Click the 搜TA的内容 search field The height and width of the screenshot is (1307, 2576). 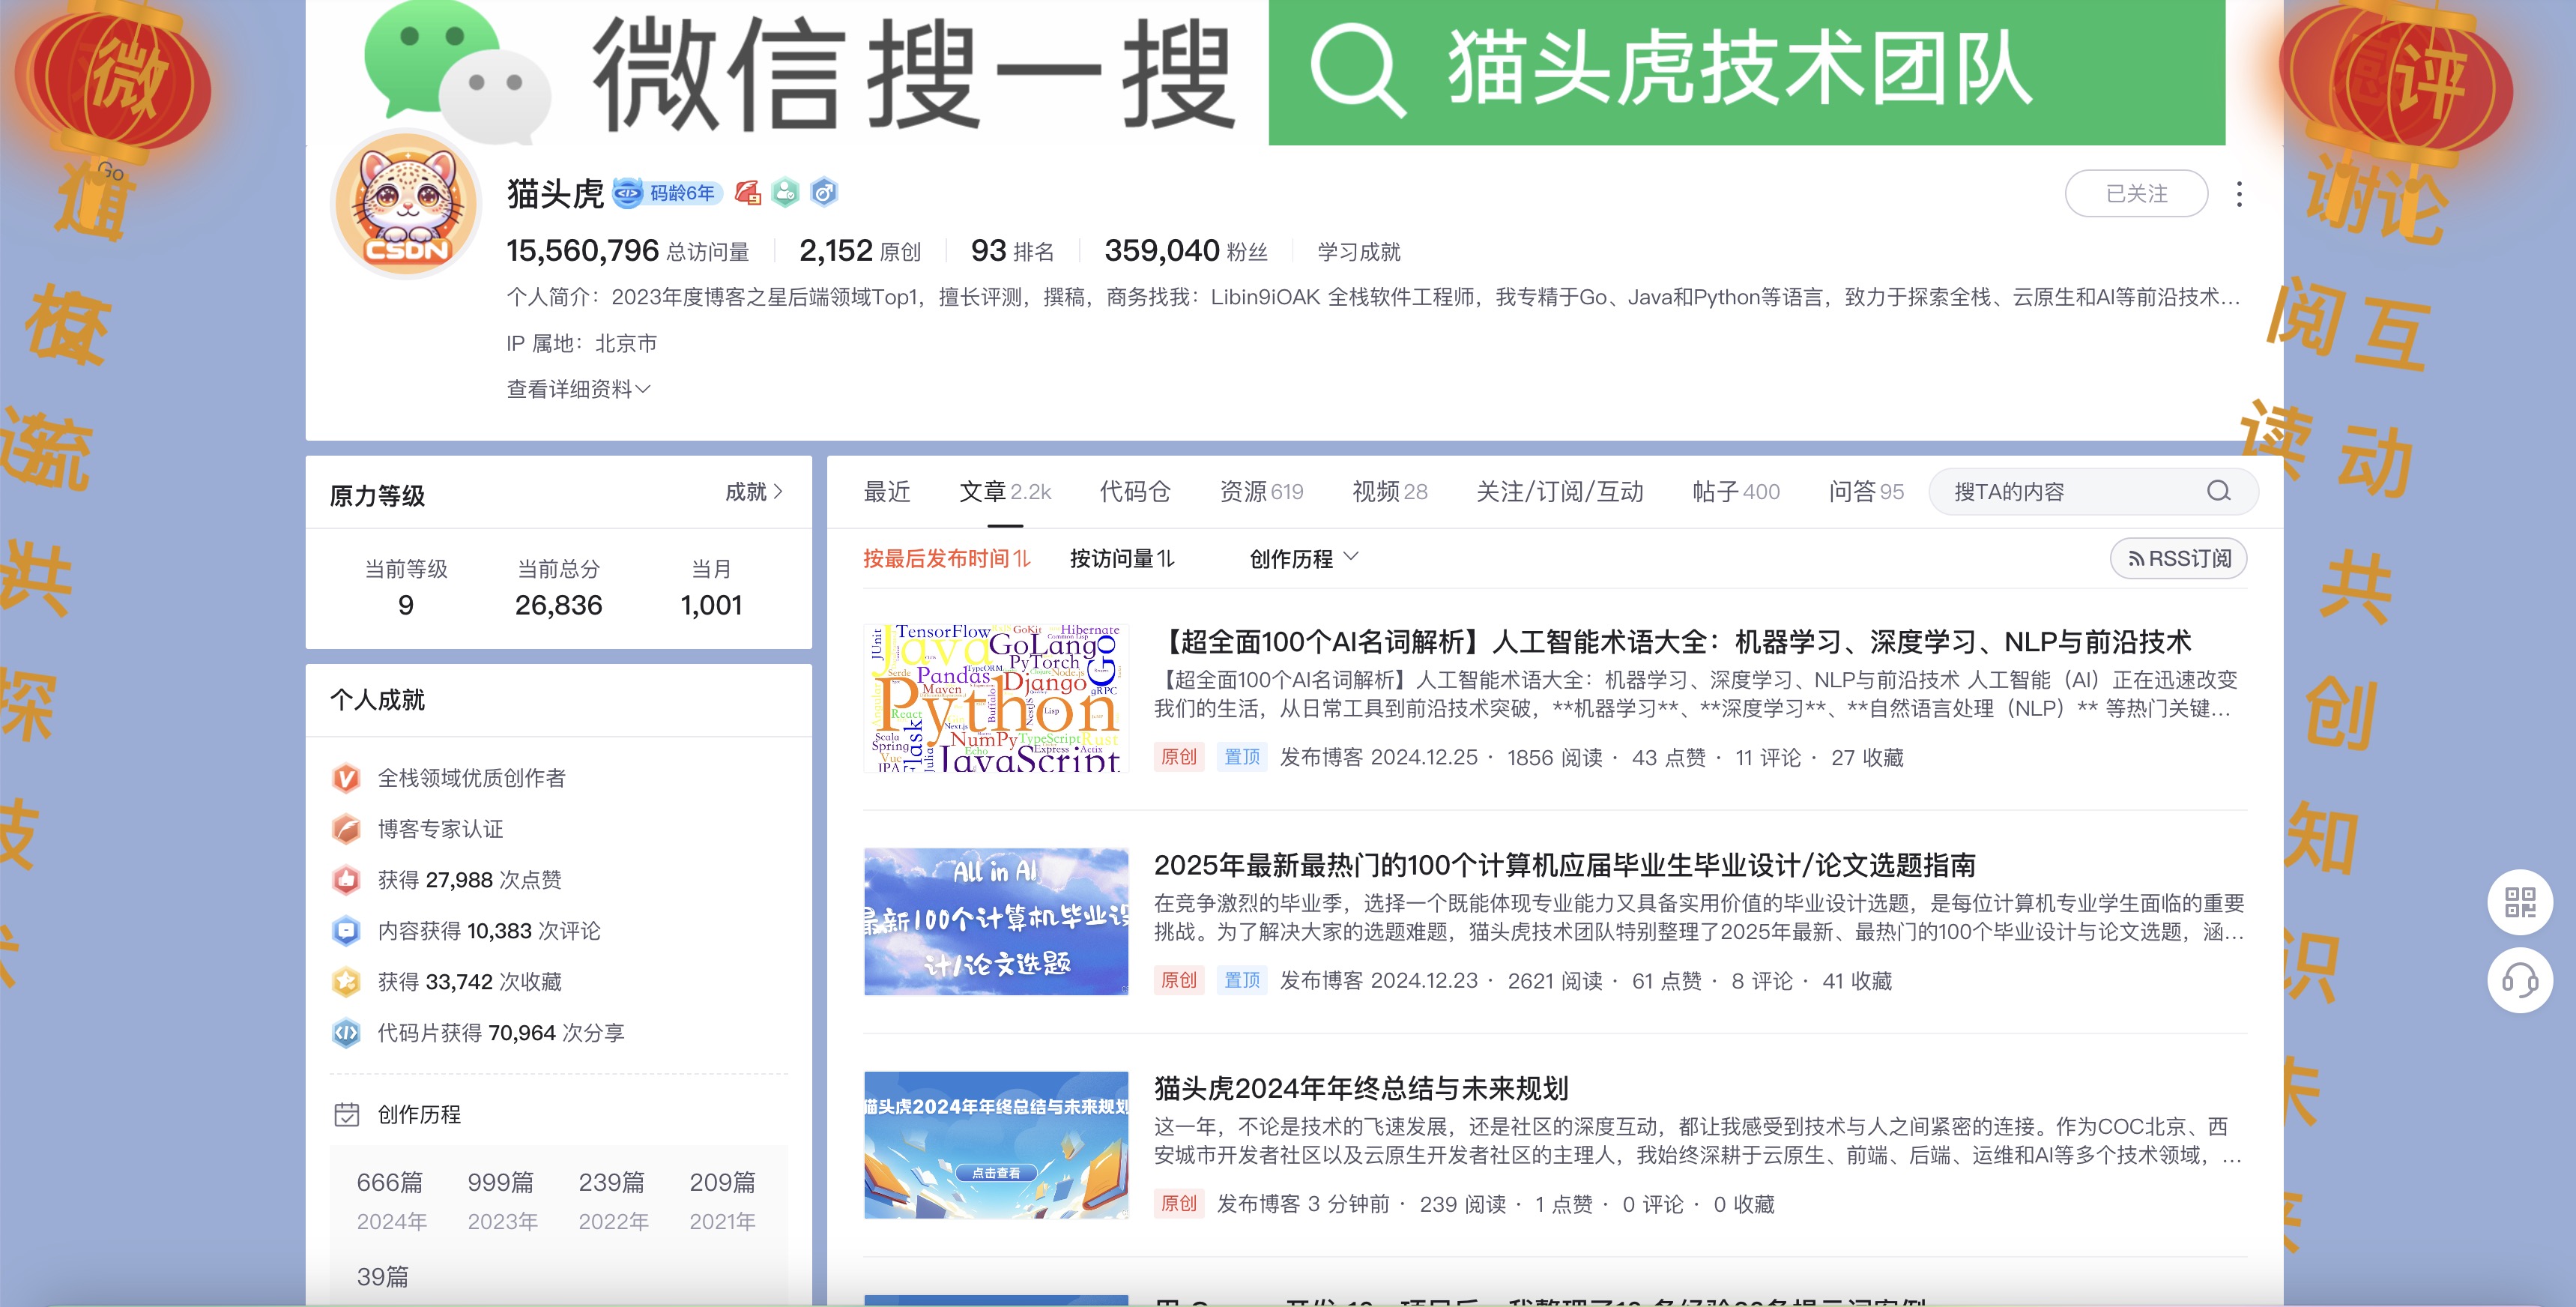pyautogui.click(x=2092, y=491)
